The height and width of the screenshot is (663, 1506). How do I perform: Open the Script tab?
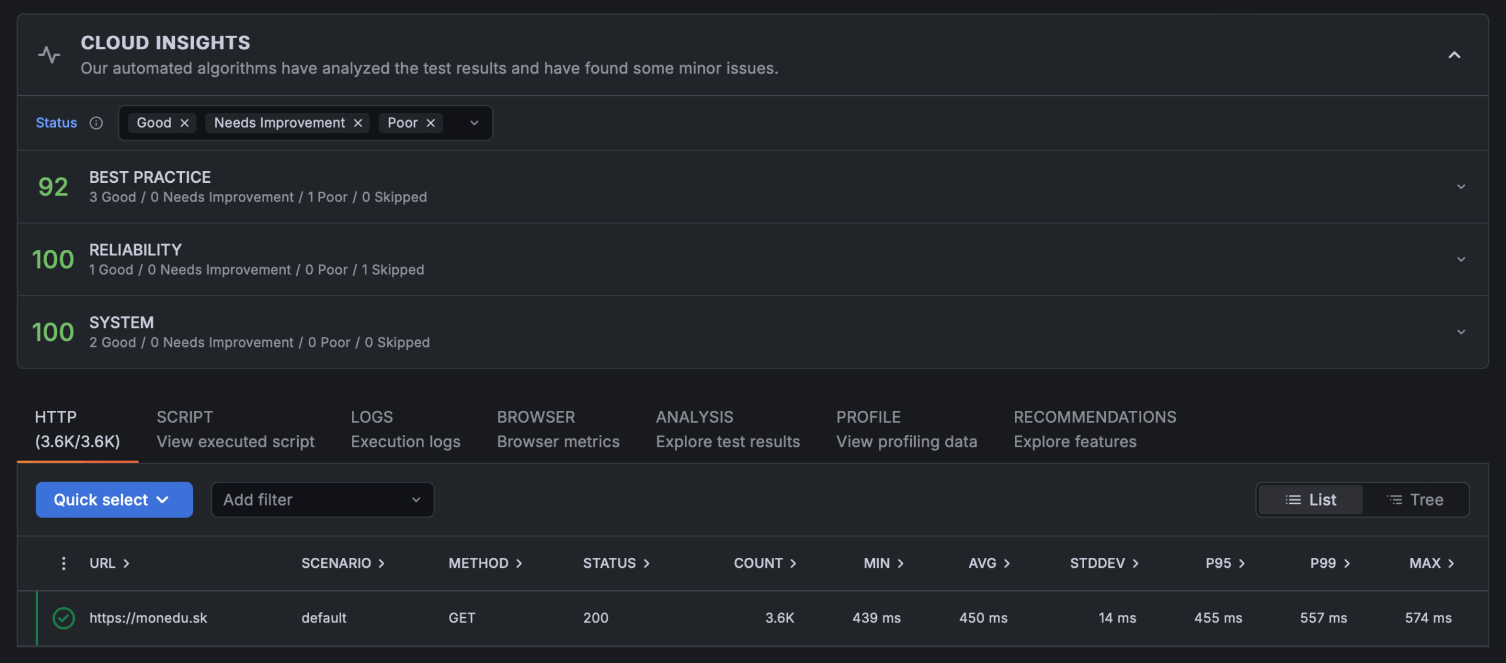point(235,429)
